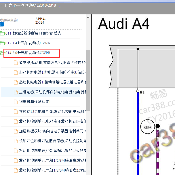Click file icon beside 接线端15供电继电器
Screen dimensions: 175x175
point(16,112)
